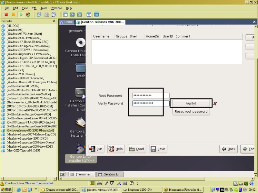The image size is (258, 193).
Task: Toggle the Favorites sidebar toolbar icon
Action: tap(65, 14)
